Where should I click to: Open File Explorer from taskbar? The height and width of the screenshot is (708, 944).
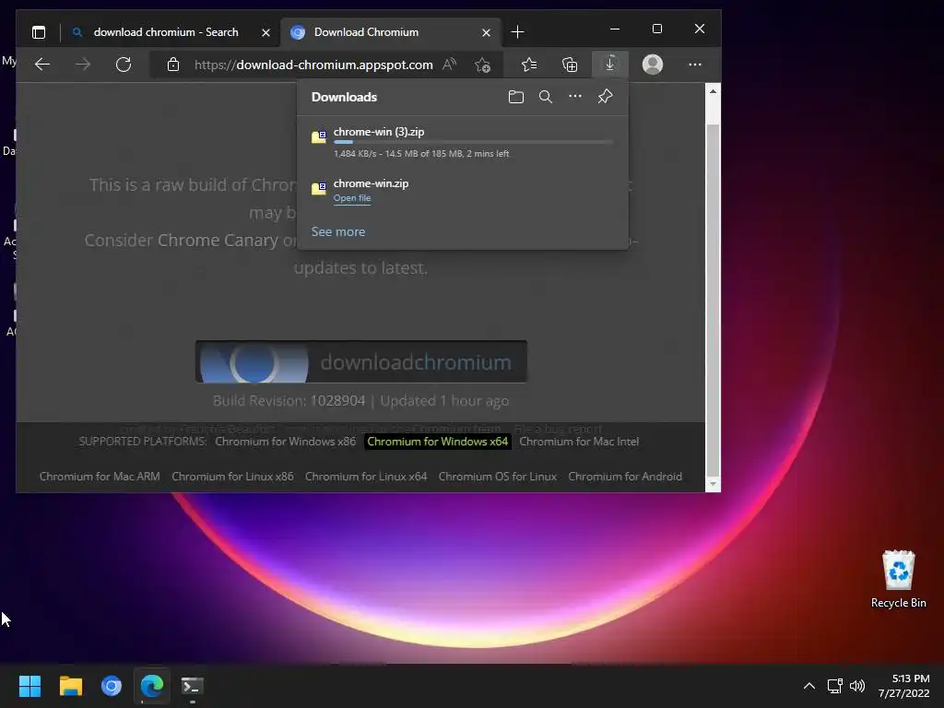[70, 686]
